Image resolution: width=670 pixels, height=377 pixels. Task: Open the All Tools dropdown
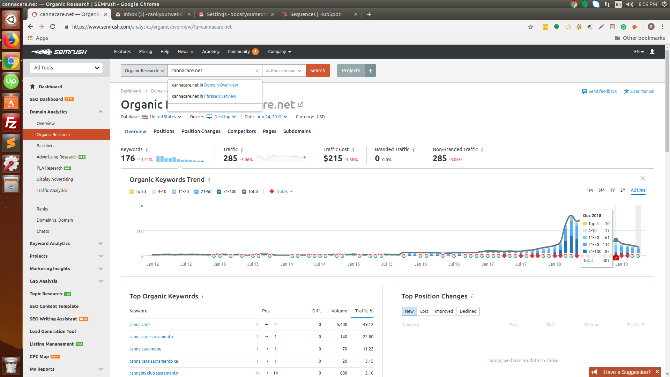click(66, 68)
